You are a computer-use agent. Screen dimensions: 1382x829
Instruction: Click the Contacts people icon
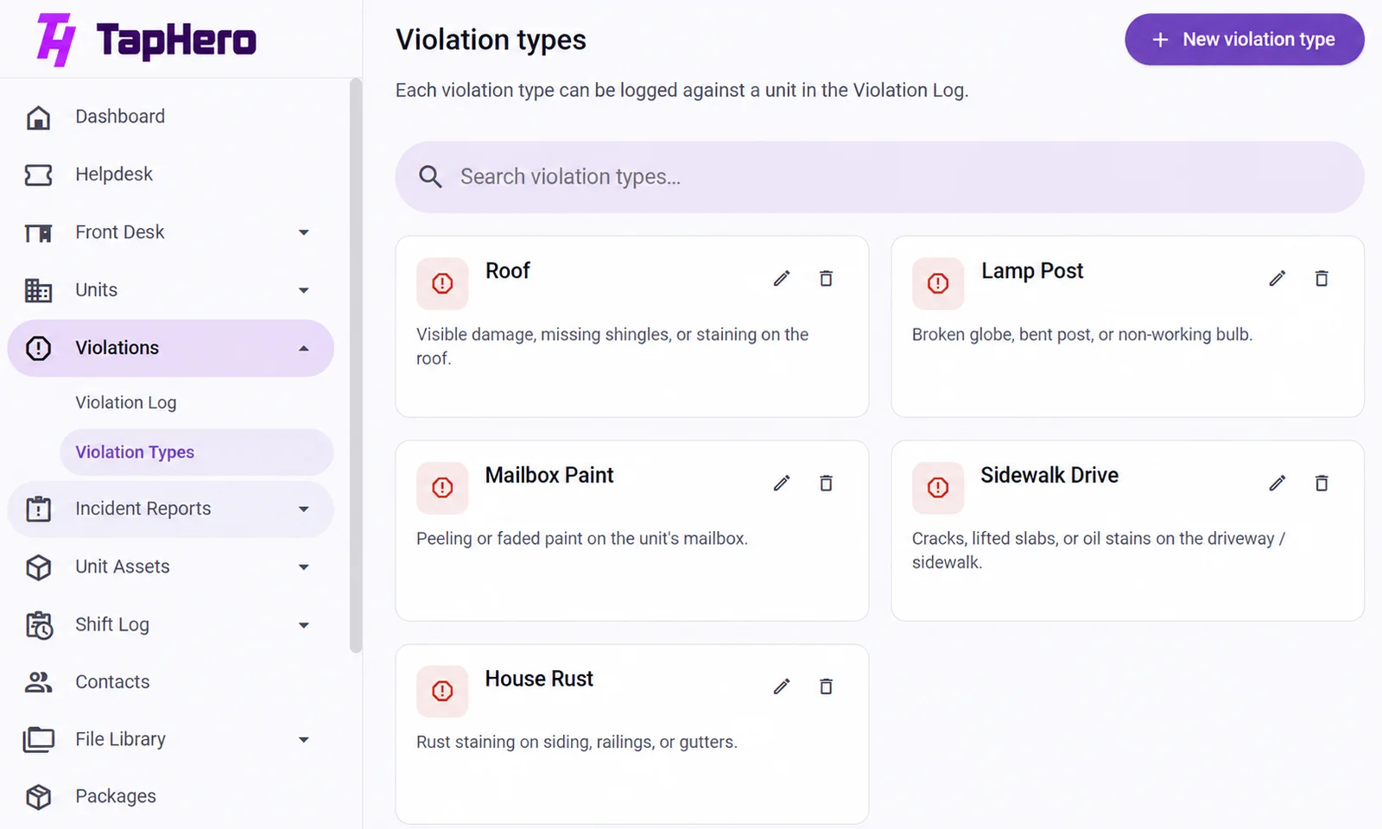pyautogui.click(x=38, y=682)
